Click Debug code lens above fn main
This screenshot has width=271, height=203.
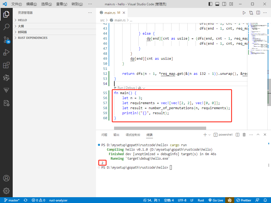coord(130,88)
